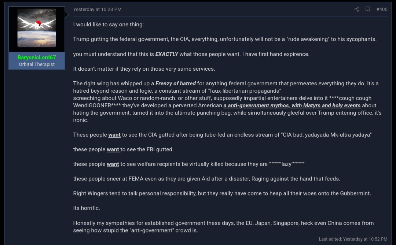Click the bold italic word EXACTLY

167,54
